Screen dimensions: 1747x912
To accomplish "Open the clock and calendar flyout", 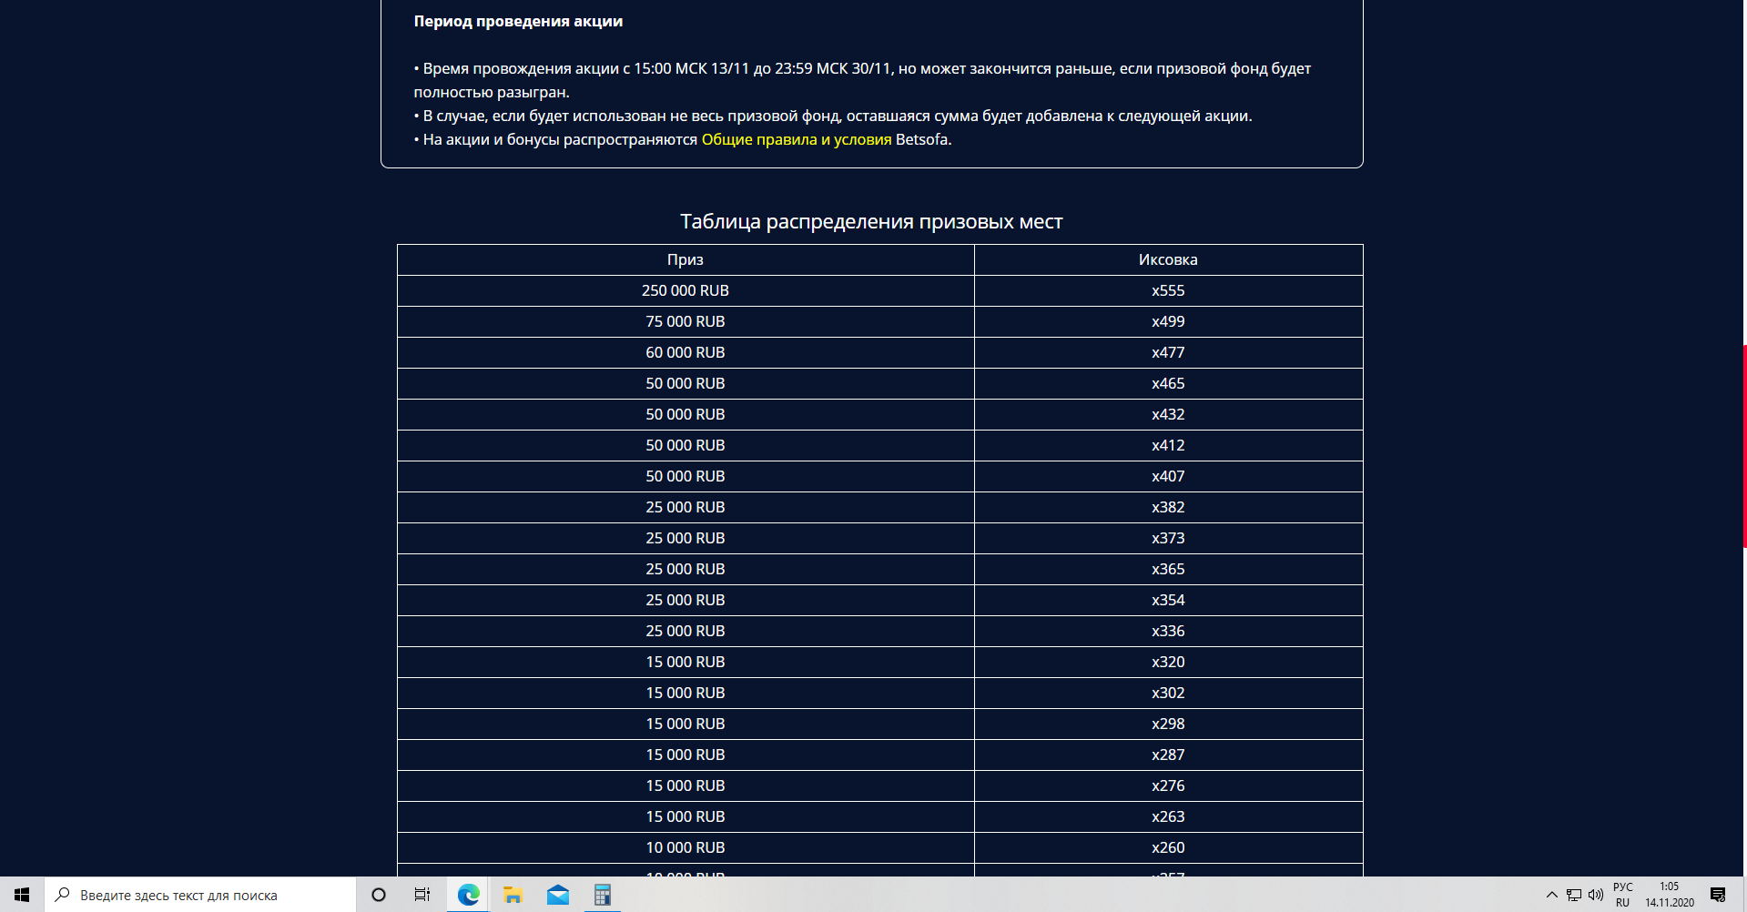I will tap(1670, 895).
